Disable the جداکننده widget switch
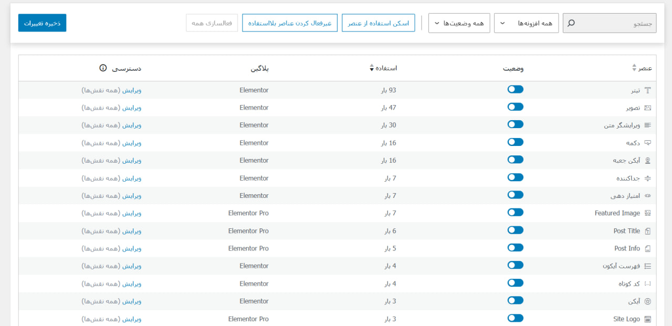672x326 pixels. [516, 177]
